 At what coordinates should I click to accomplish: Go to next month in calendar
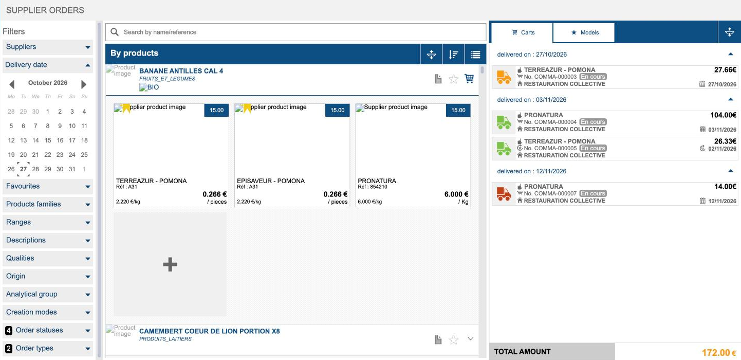(84, 84)
